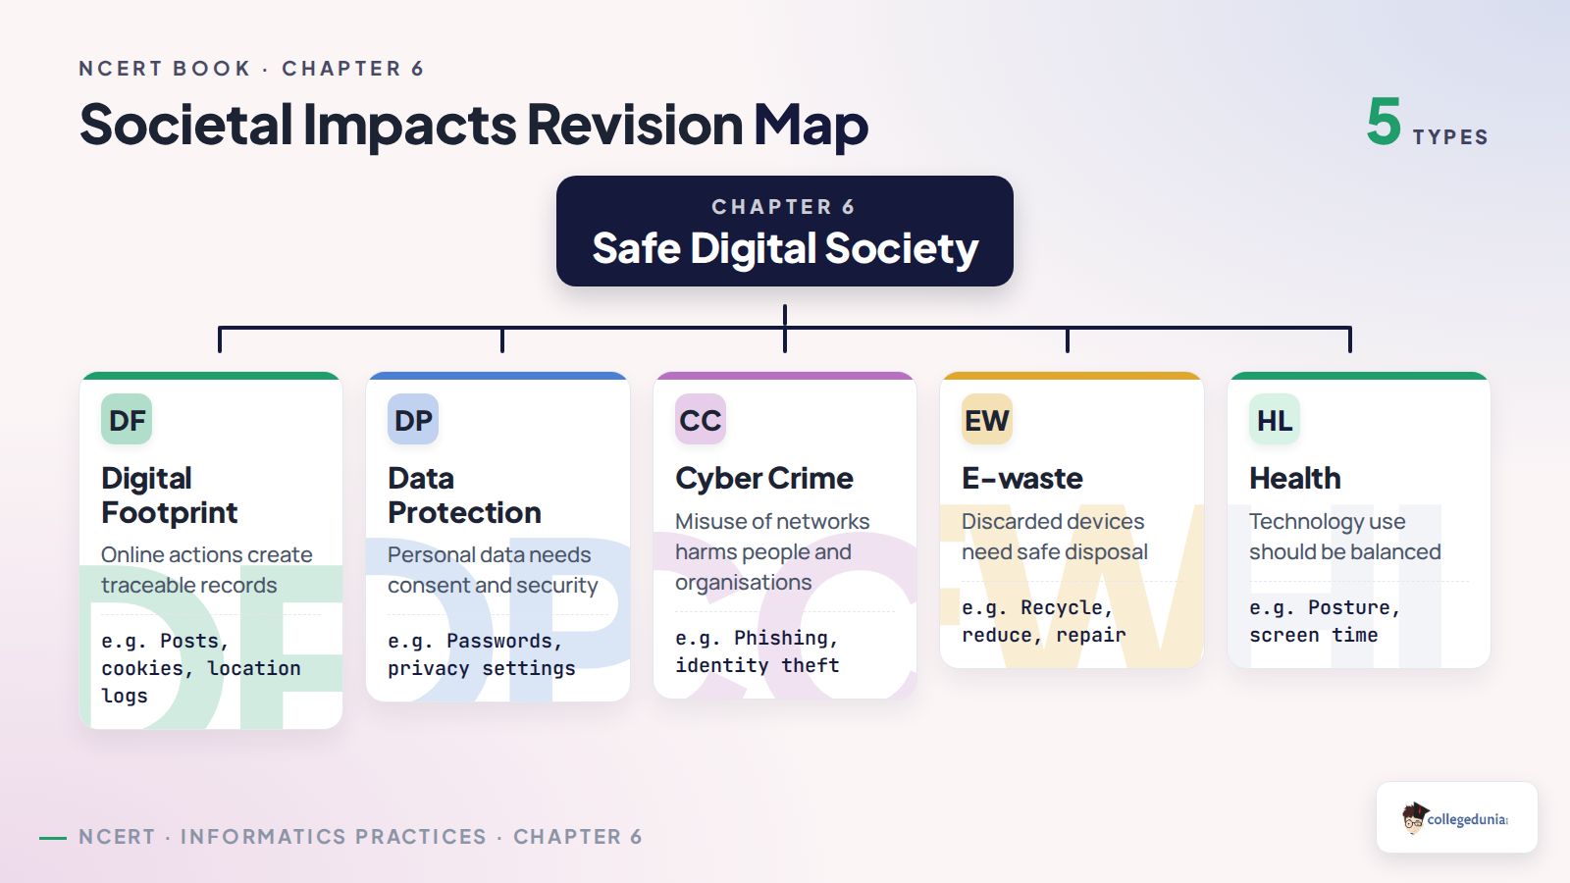Select text 'Discarded devices need safe disposal'
The width and height of the screenshot is (1570, 883).
tap(1055, 537)
